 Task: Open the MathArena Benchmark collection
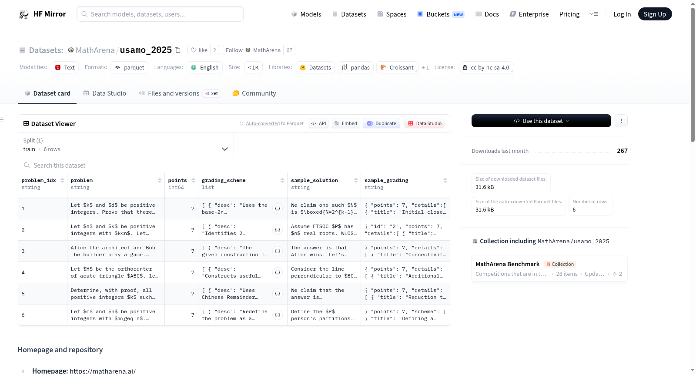549,269
